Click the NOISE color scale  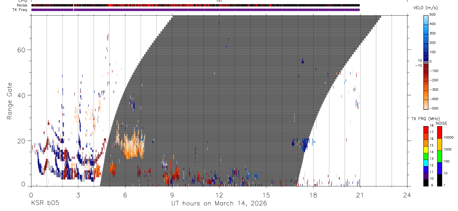pos(439,156)
